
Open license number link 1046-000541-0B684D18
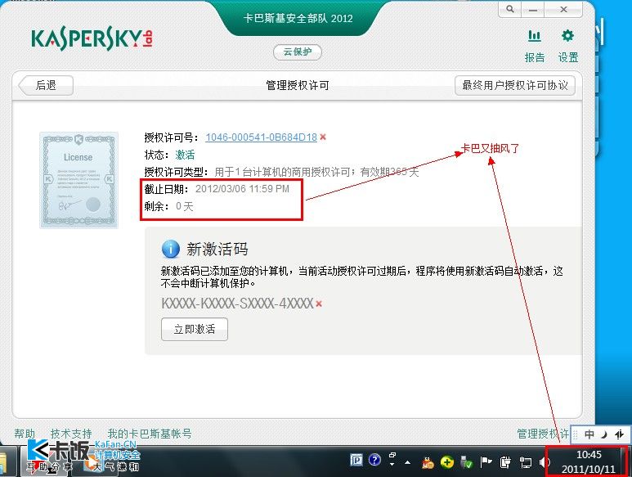point(261,137)
